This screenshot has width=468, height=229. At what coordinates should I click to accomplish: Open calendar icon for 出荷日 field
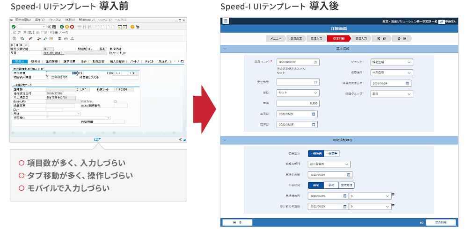click(314, 114)
